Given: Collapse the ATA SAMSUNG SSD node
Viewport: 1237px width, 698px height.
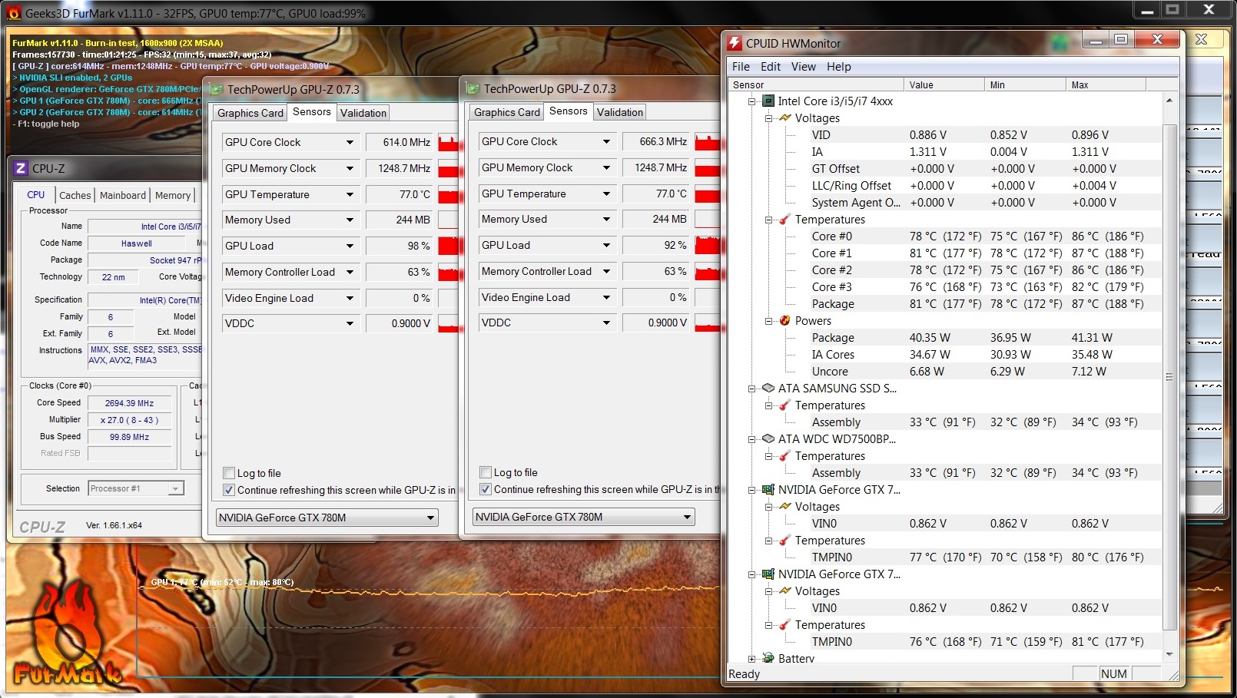Looking at the screenshot, I should click(x=751, y=389).
